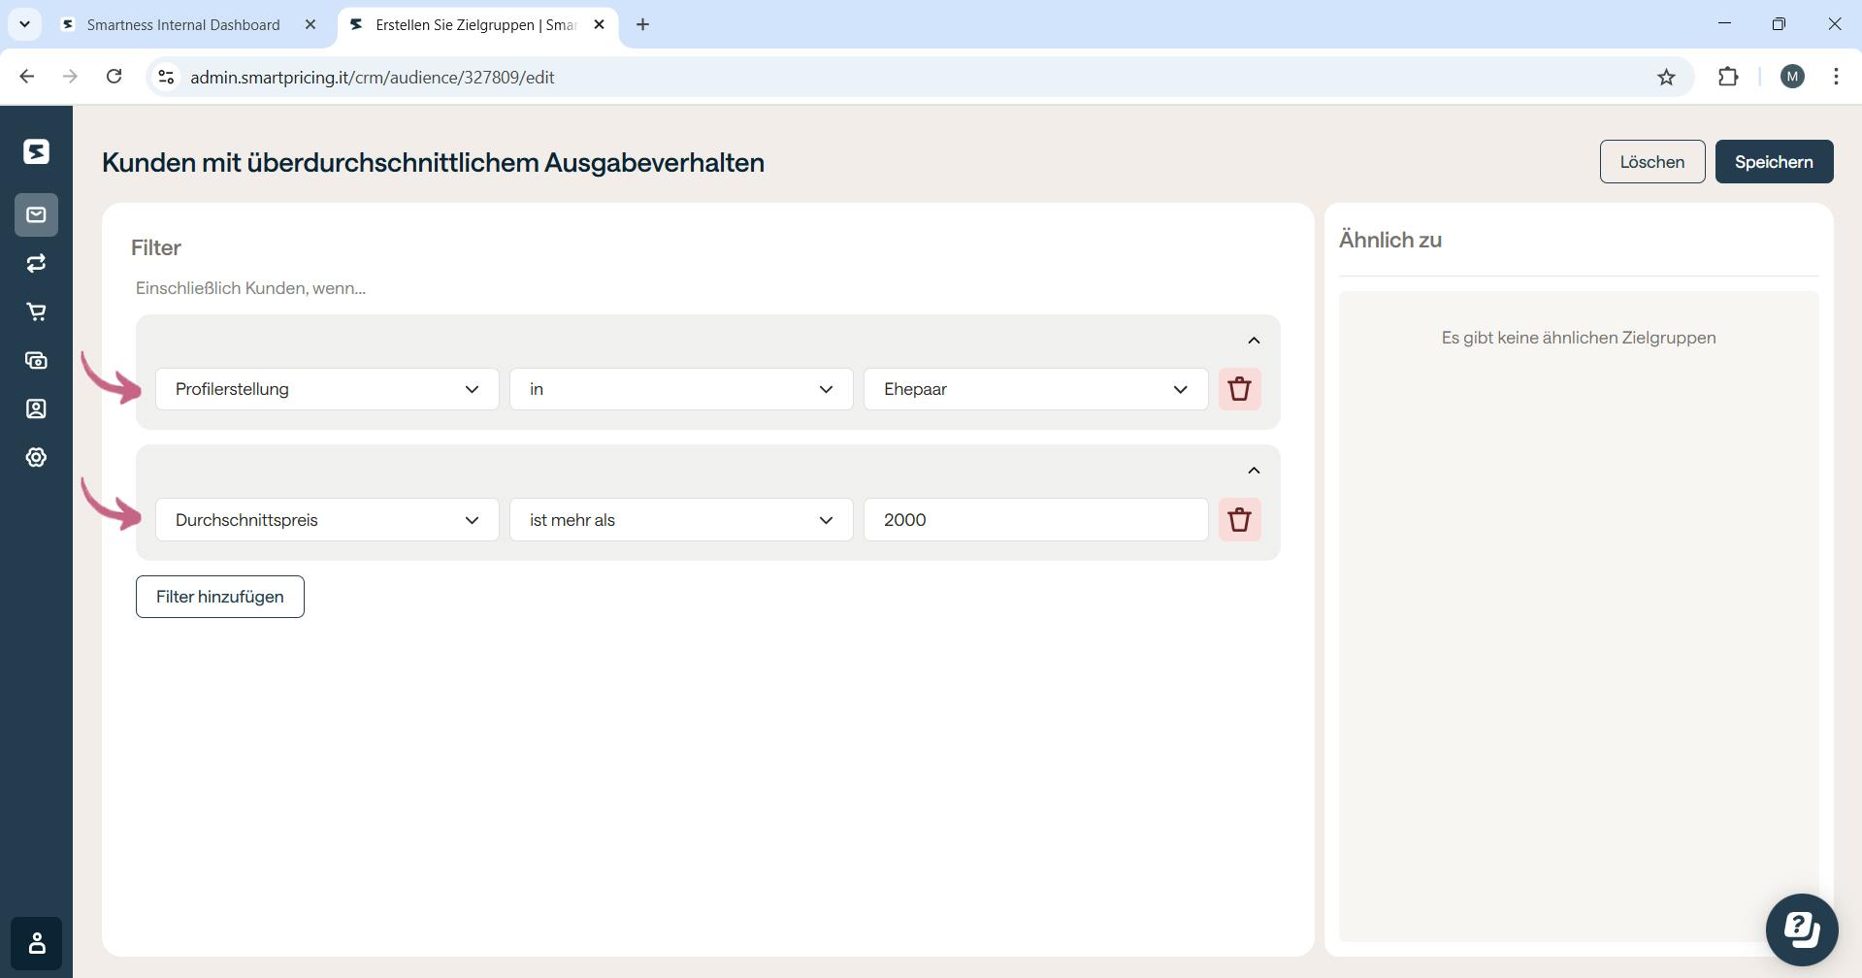Viewport: 1862px width, 978px height.
Task: Open the help chat widget
Action: point(1801,929)
